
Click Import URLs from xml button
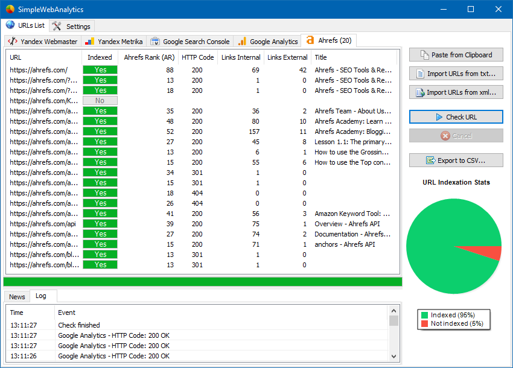coord(456,92)
